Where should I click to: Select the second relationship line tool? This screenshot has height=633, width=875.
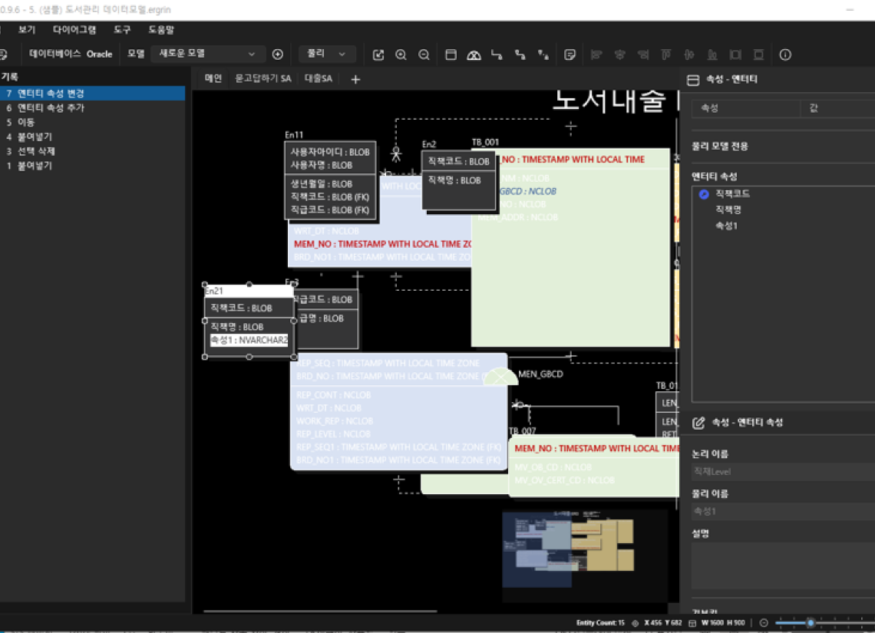point(520,54)
